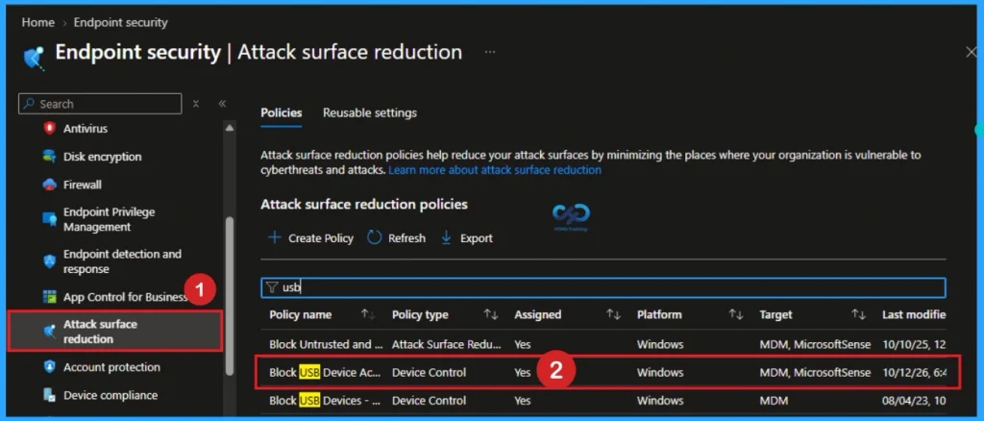Sort by Assigned column arrows

click(x=613, y=315)
